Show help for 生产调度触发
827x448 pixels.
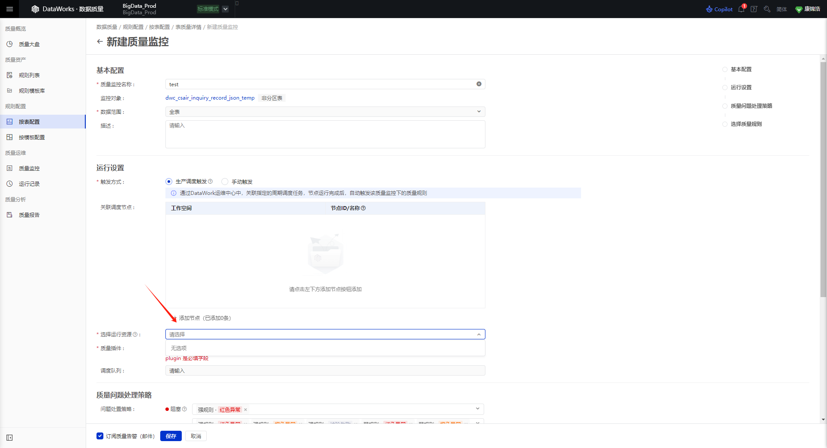coord(210,182)
